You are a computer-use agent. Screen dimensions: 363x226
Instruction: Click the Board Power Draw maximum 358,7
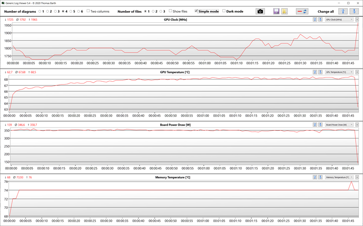coord(34,125)
